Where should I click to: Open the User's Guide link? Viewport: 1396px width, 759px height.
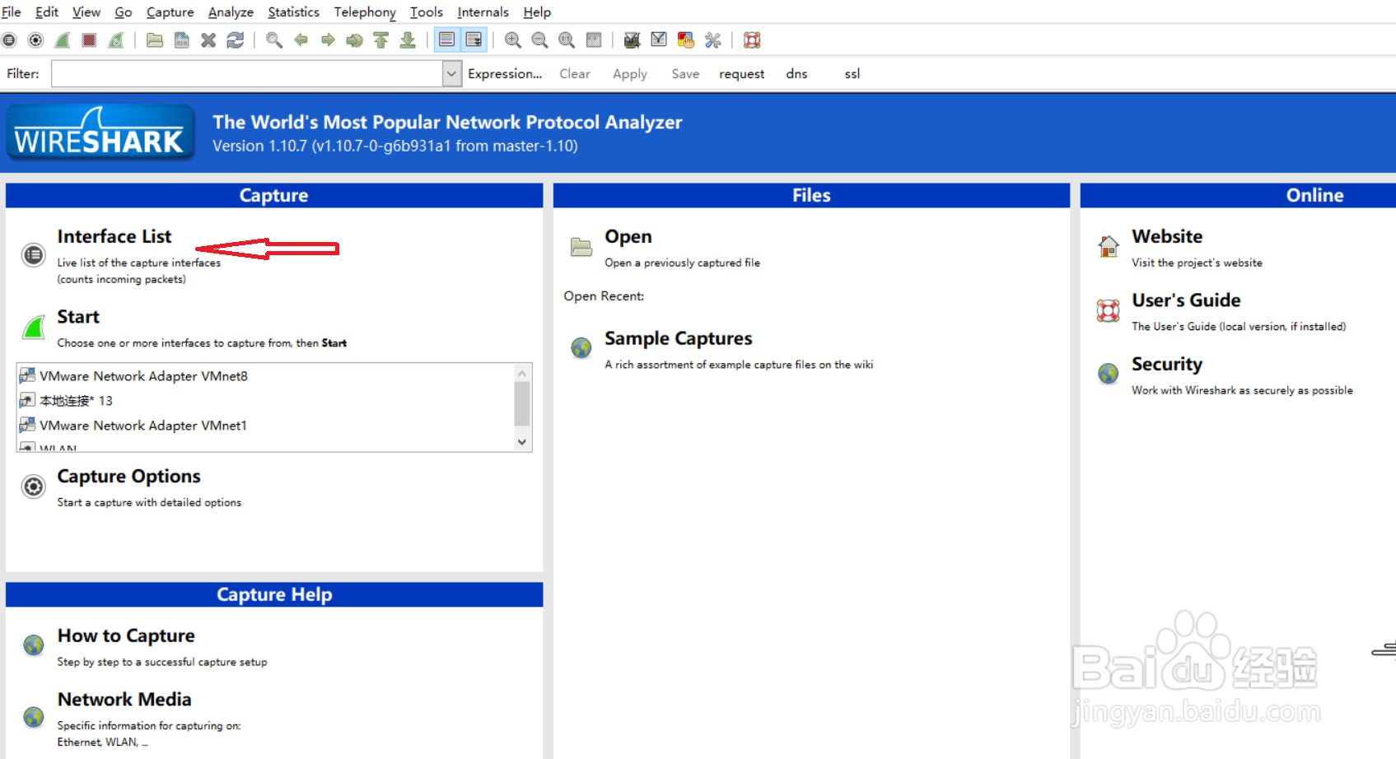point(1186,300)
